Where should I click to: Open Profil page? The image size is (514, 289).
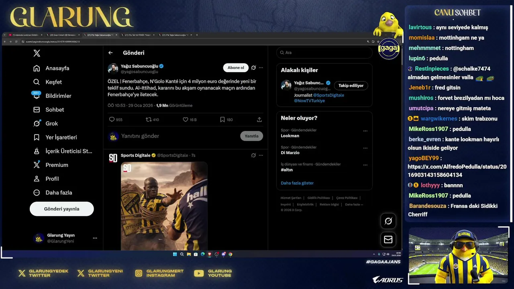tap(46, 179)
